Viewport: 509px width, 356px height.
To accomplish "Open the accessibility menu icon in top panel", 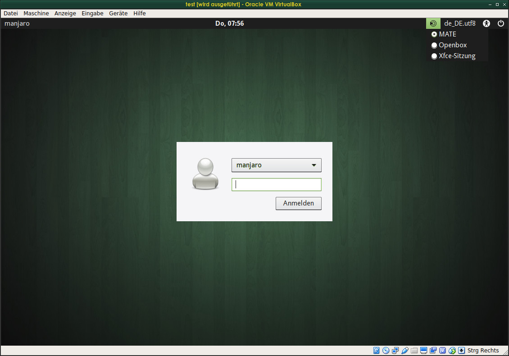I will pyautogui.click(x=486, y=23).
